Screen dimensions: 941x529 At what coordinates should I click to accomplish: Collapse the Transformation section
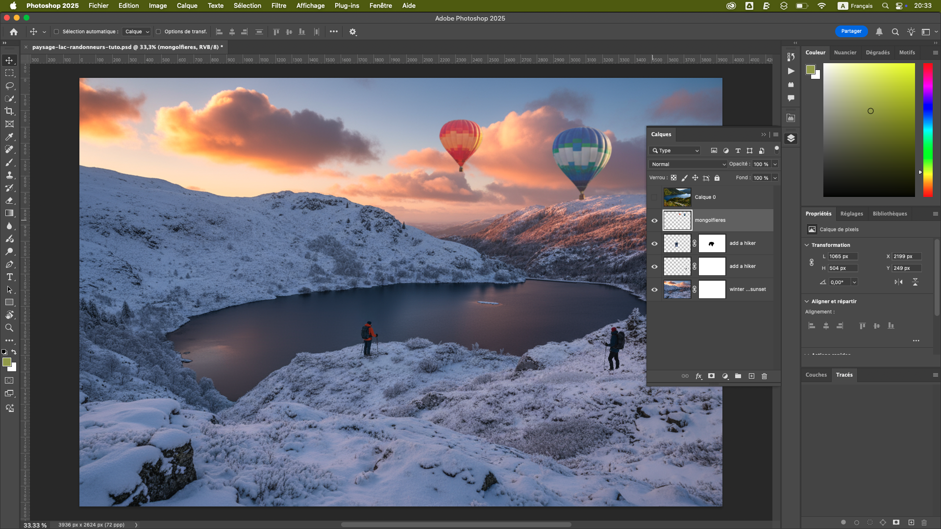click(x=807, y=245)
